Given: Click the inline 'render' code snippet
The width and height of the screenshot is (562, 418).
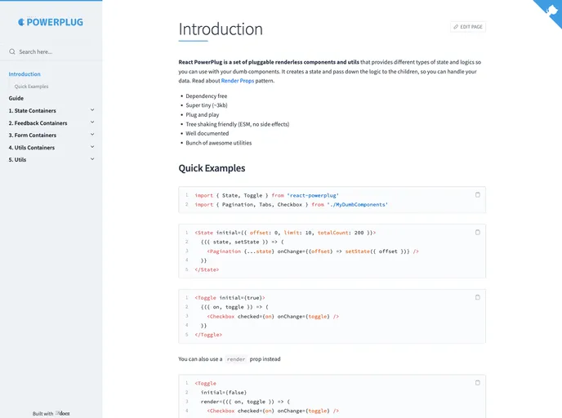Looking at the screenshot, I should click(236, 359).
